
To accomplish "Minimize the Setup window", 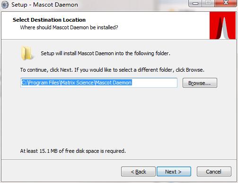I will (195, 3).
